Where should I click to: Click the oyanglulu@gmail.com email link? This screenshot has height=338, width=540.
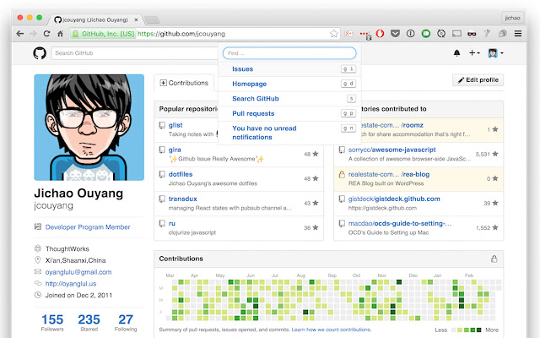pos(78,272)
